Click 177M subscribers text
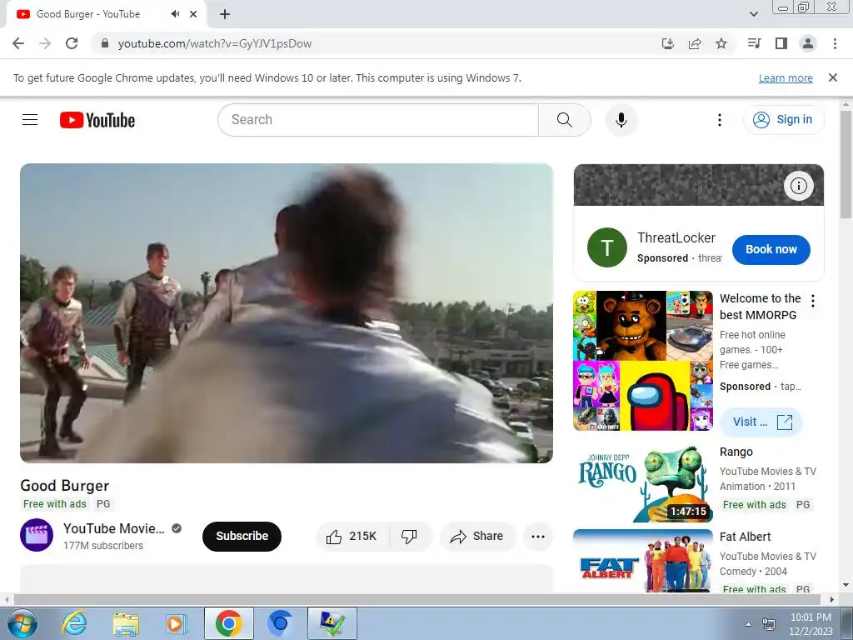Viewport: 853px width, 640px height. point(102,546)
